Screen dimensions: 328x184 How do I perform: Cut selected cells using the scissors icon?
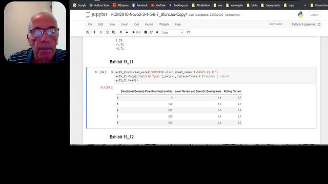101,32
